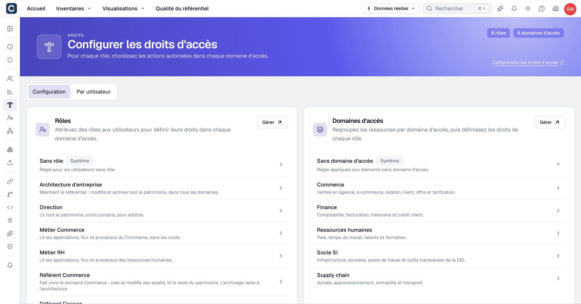Expand the sidebar with the panel toggle icon

[x=10, y=29]
